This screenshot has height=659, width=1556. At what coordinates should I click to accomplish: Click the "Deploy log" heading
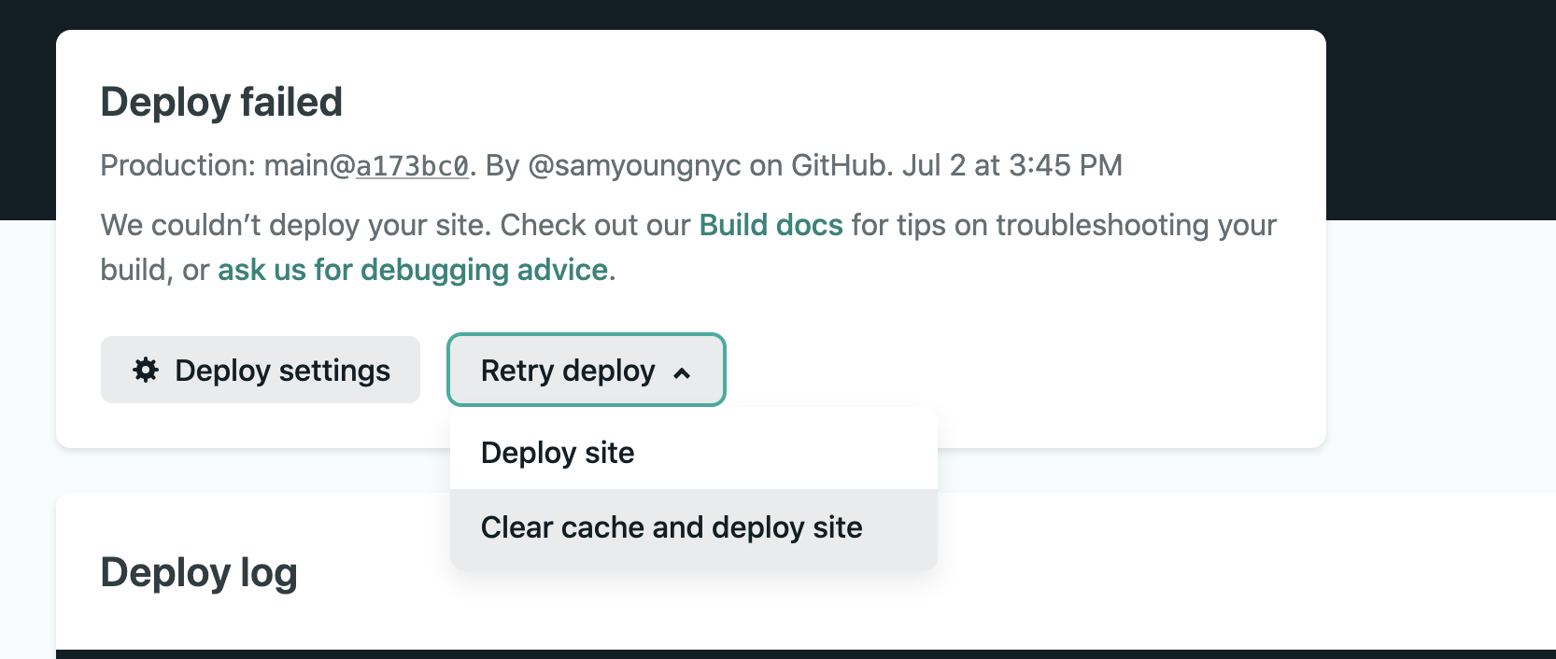tap(199, 572)
